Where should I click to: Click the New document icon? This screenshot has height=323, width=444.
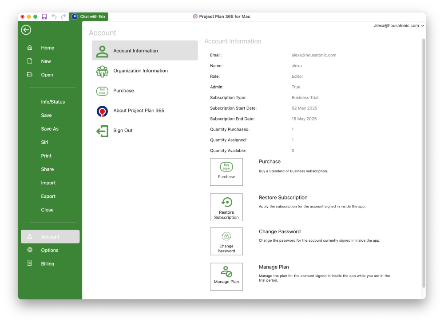[x=30, y=61]
